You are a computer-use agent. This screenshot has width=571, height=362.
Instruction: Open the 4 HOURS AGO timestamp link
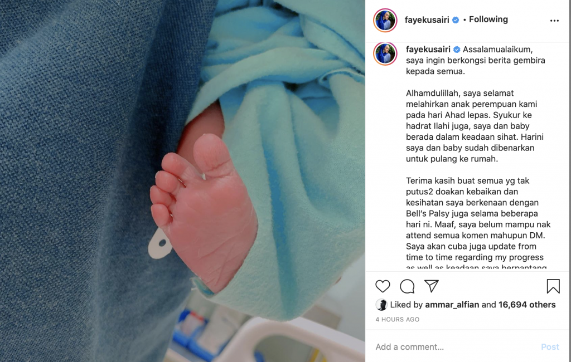point(397,320)
